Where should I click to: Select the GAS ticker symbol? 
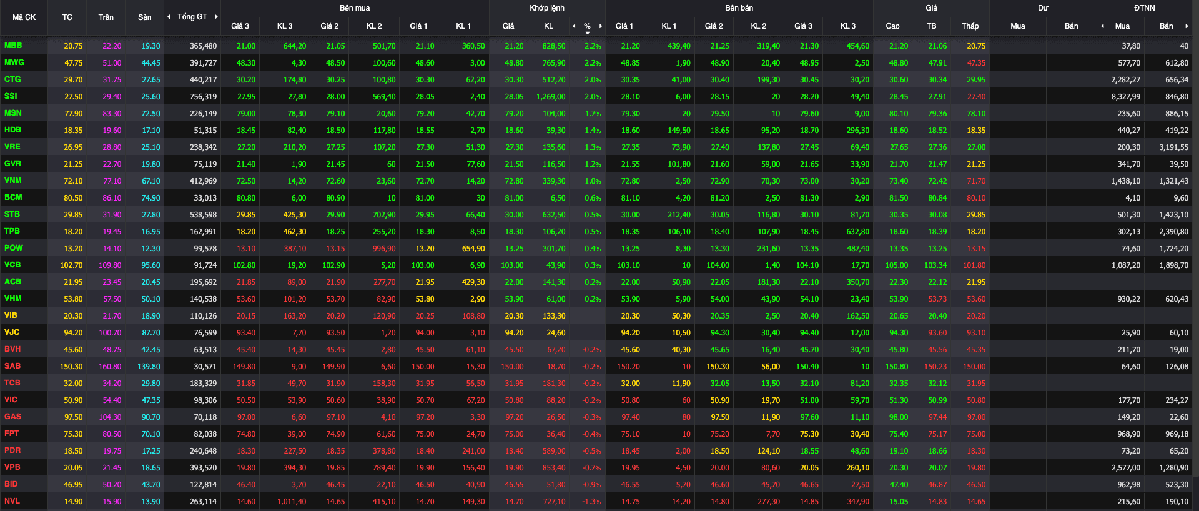[x=12, y=417]
